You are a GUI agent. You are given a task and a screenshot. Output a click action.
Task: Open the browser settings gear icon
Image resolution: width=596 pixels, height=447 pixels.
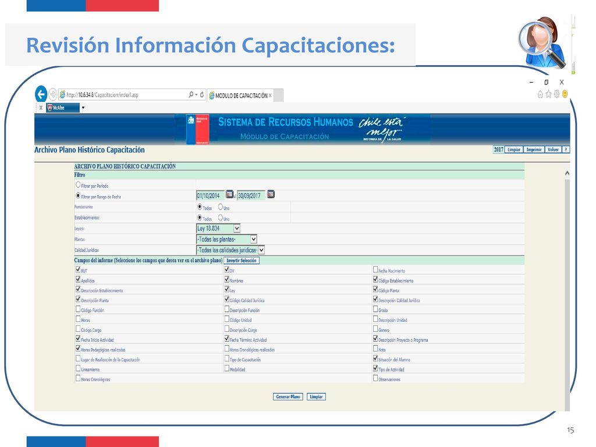tap(556, 94)
